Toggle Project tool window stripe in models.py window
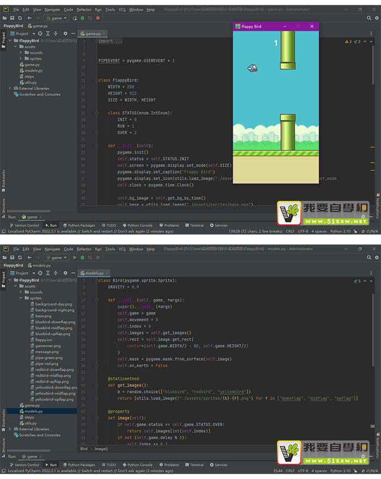Screen dimensions: 381x479 click(x=4, y=280)
